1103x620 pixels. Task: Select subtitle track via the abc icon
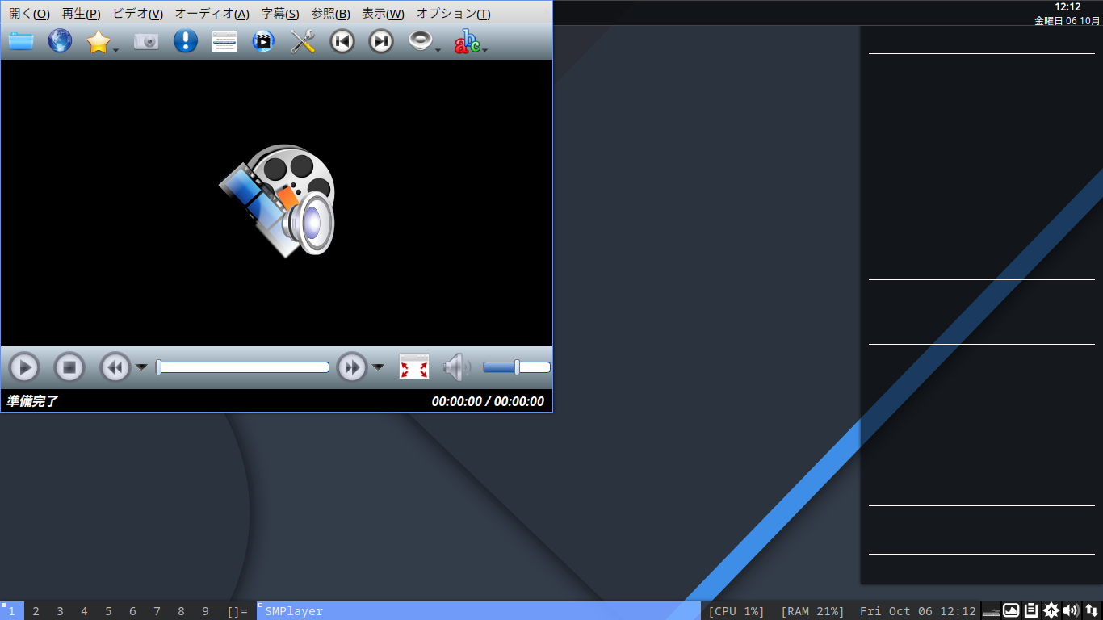point(467,41)
